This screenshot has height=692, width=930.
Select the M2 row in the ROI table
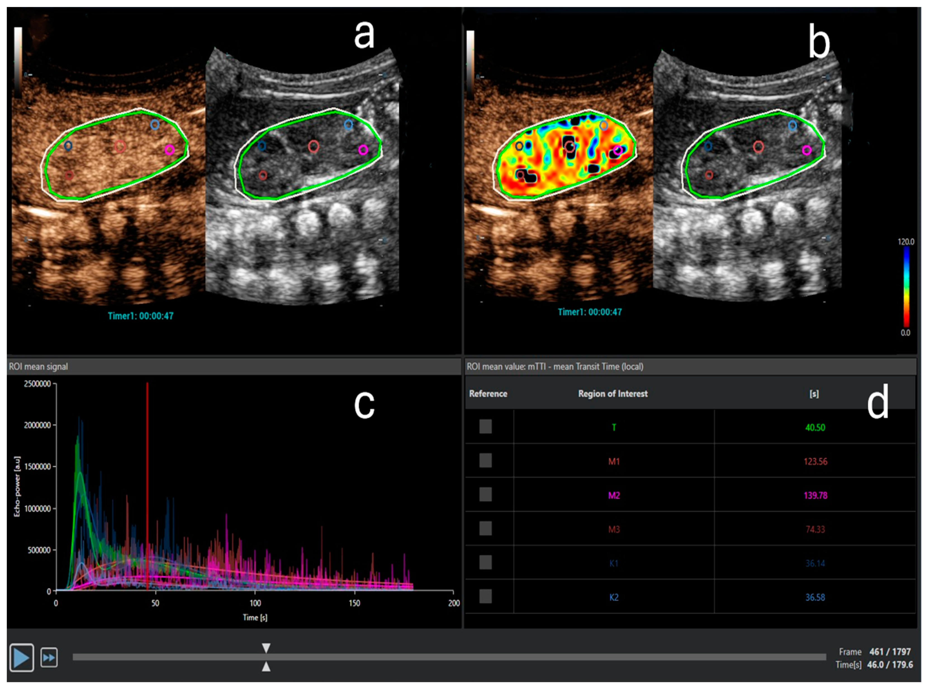614,496
